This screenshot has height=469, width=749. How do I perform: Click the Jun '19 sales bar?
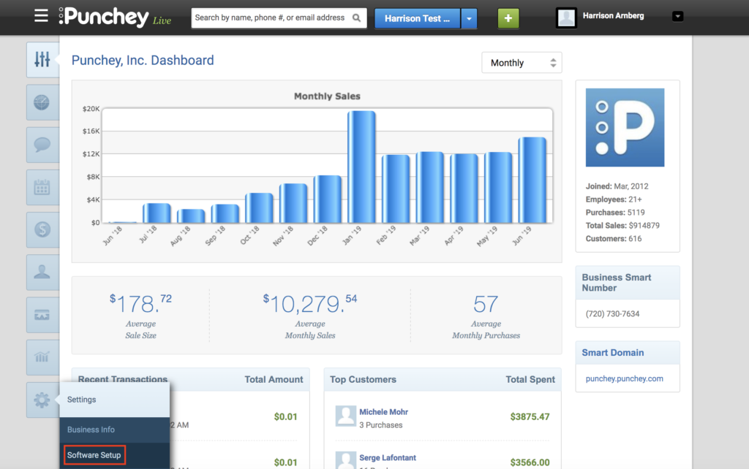point(532,180)
